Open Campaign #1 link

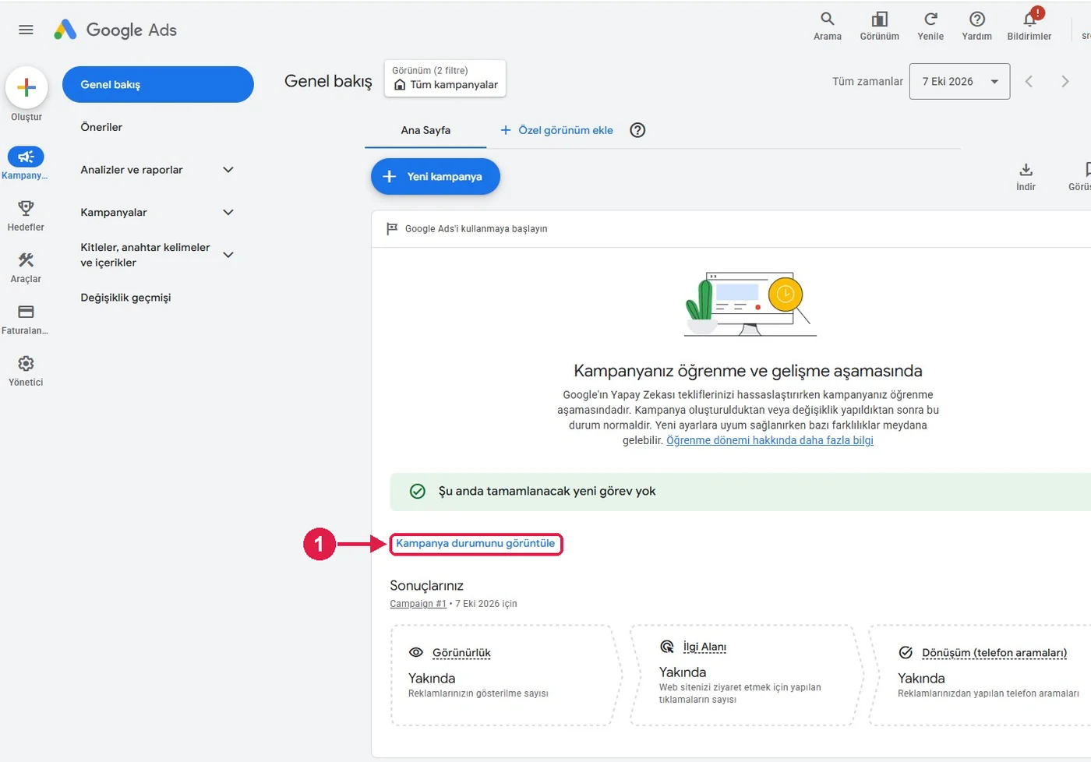point(418,604)
